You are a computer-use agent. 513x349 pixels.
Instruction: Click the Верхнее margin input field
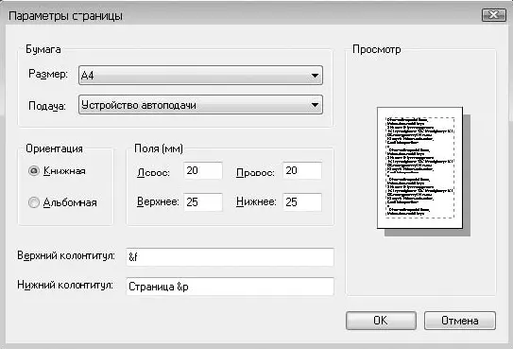[203, 202]
